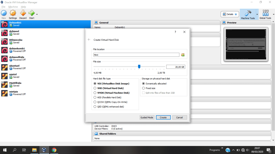Go back using the dialog's left arrow

tap(89, 40)
